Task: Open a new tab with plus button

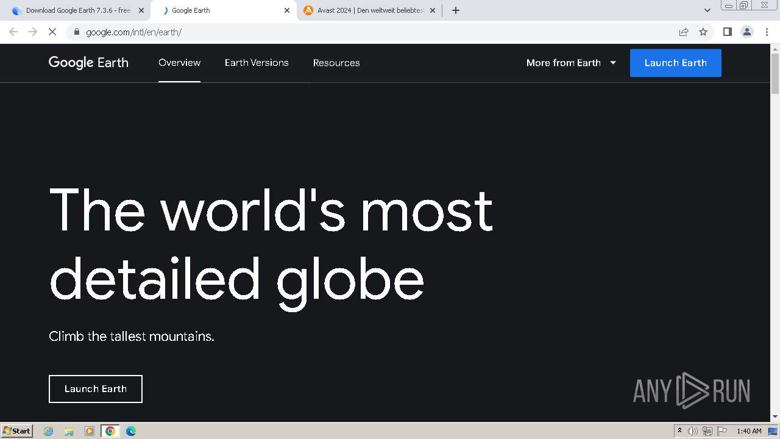Action: 456,10
